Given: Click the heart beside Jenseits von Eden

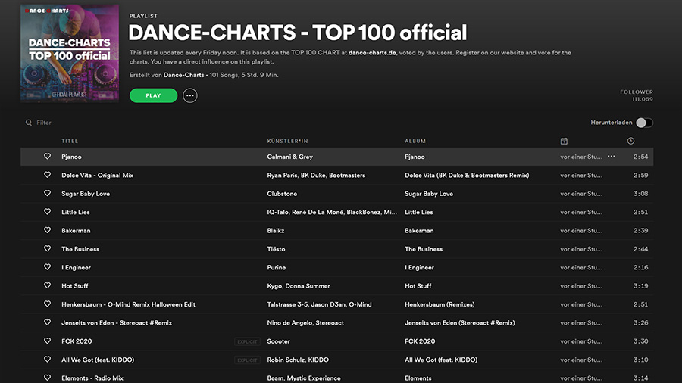Looking at the screenshot, I should click(48, 322).
